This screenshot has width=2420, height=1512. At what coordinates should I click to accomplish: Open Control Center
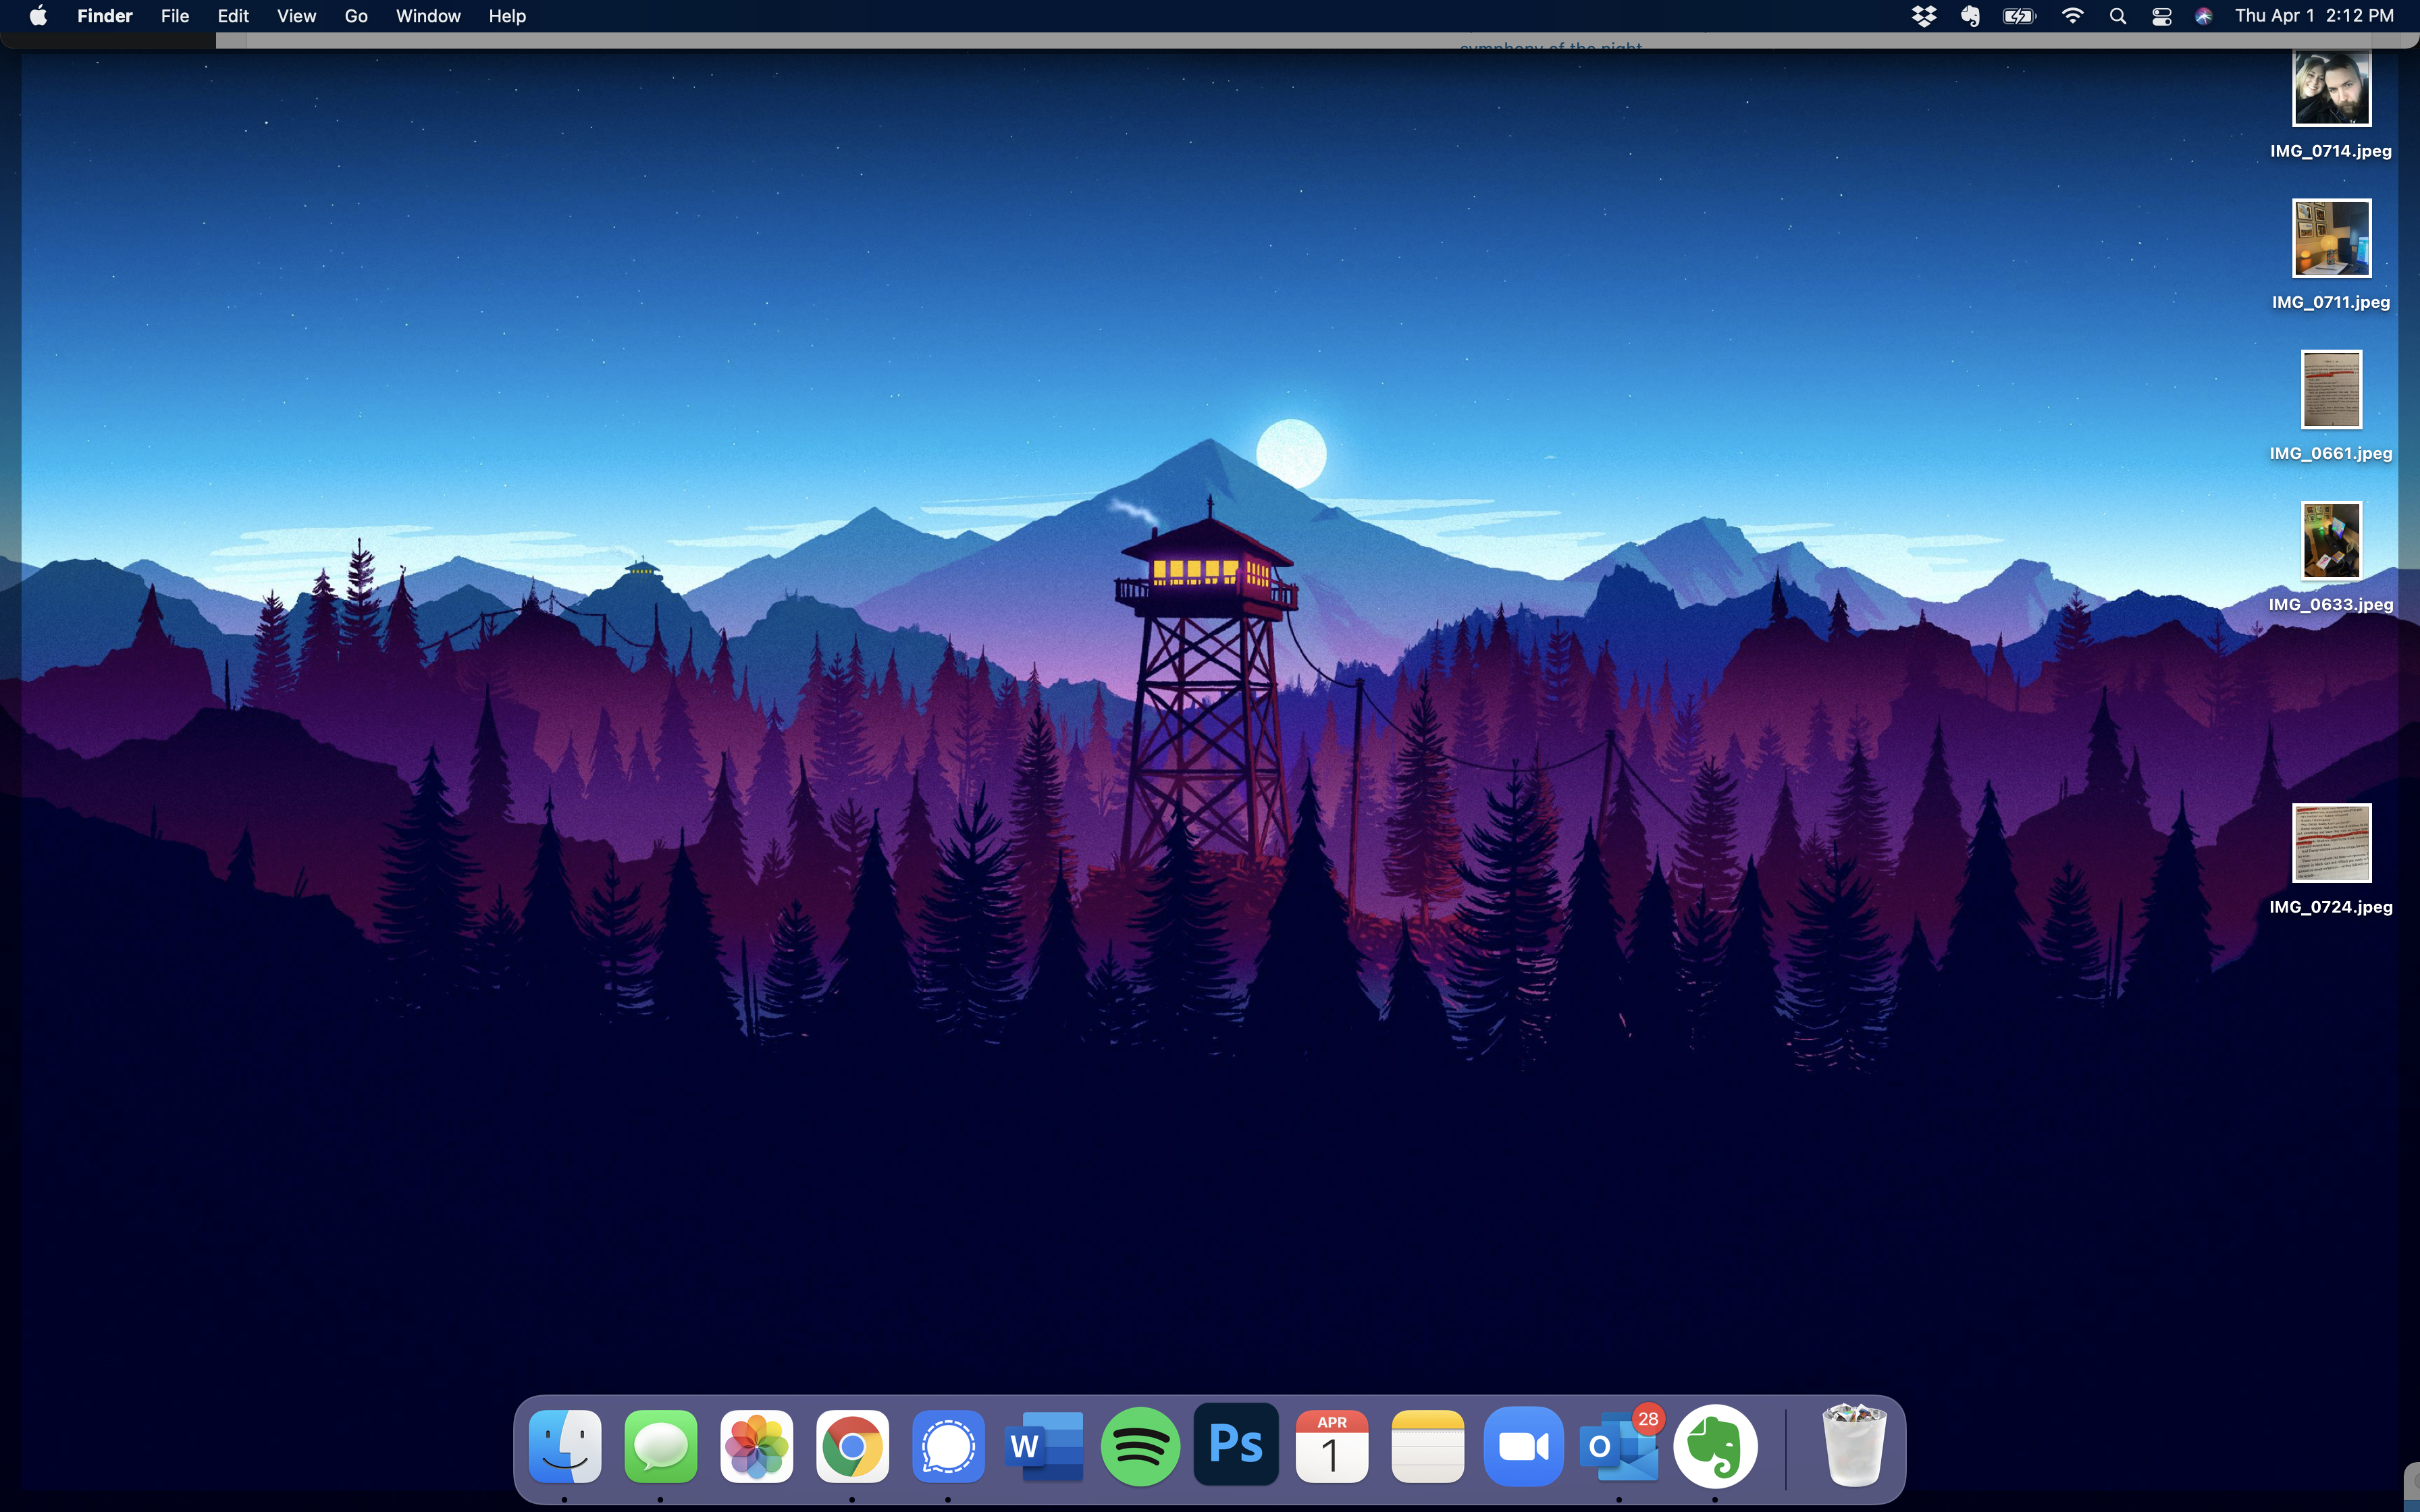tap(2162, 16)
